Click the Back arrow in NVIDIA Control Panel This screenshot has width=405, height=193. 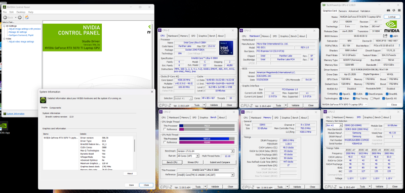[5, 17]
